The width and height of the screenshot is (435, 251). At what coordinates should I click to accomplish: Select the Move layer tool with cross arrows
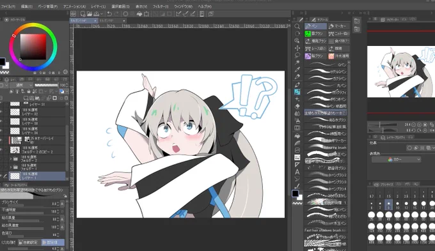pos(297,48)
